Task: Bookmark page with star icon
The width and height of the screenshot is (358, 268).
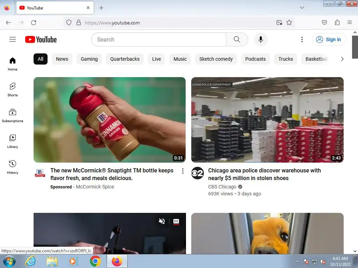Action: coord(289,23)
